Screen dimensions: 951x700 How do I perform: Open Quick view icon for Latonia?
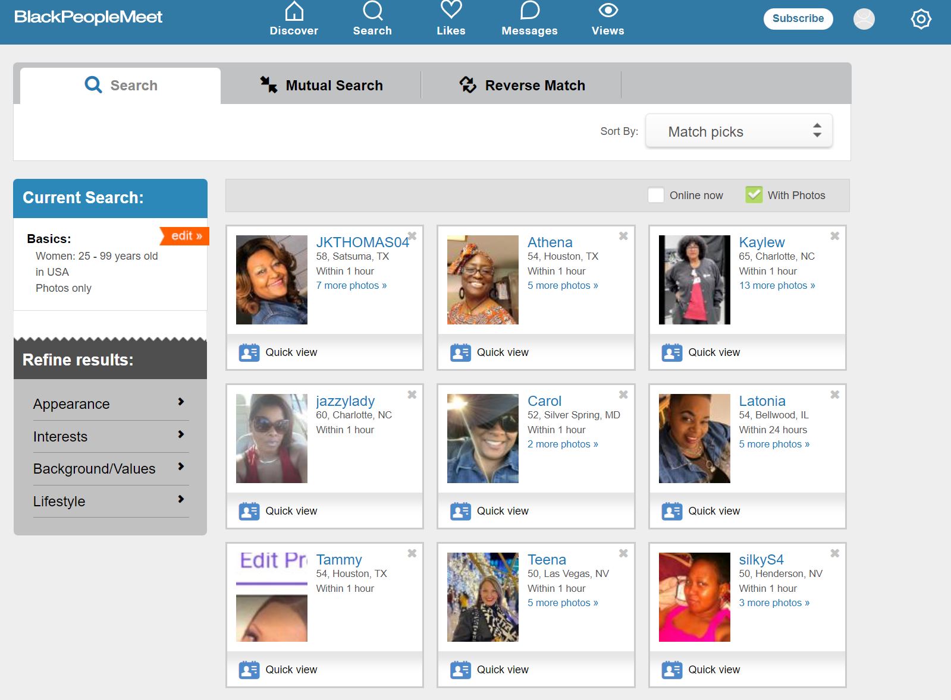tap(672, 511)
